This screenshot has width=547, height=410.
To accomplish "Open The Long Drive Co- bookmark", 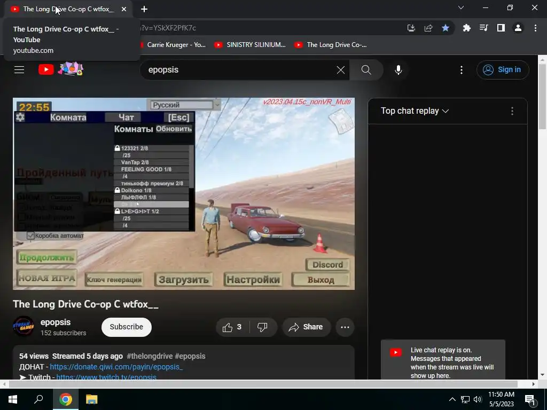I will pyautogui.click(x=331, y=45).
